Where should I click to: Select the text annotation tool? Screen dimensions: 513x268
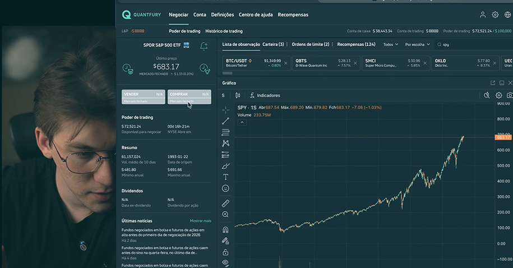pos(225,177)
